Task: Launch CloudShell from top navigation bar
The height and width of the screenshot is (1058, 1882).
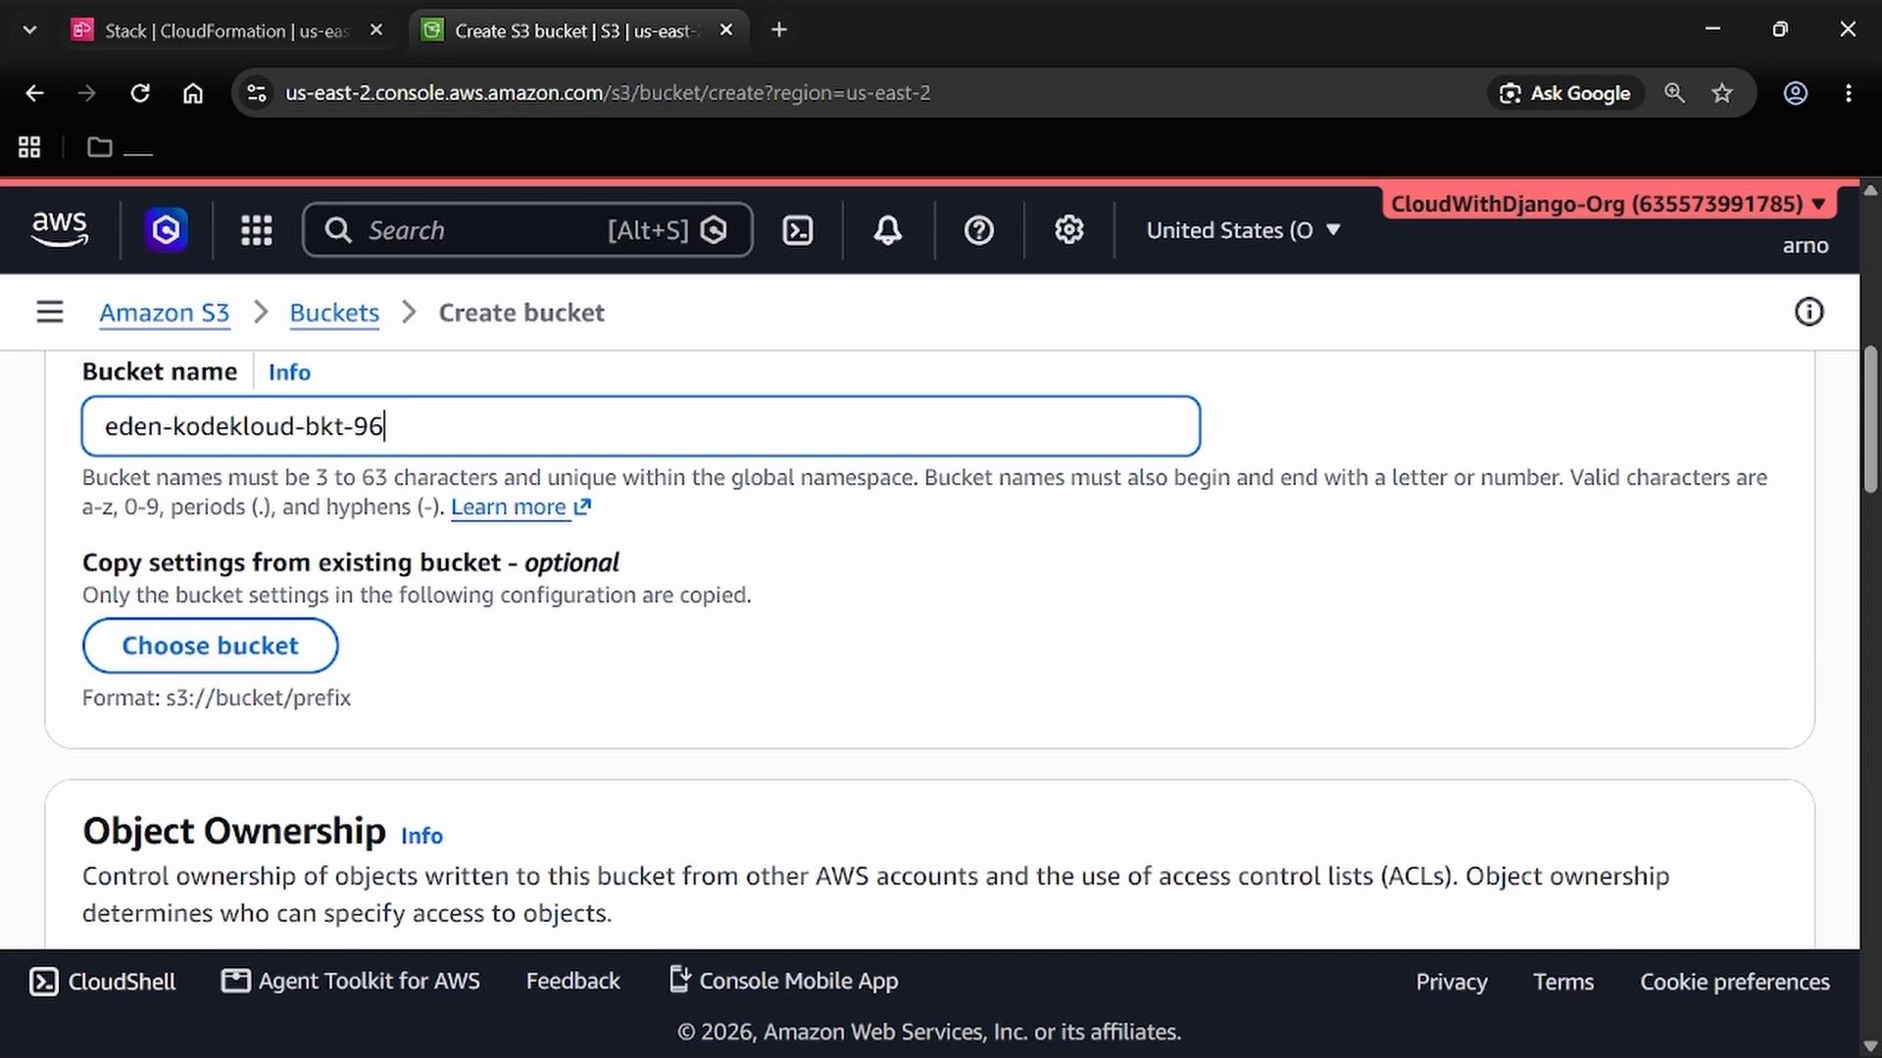Action: [x=798, y=230]
